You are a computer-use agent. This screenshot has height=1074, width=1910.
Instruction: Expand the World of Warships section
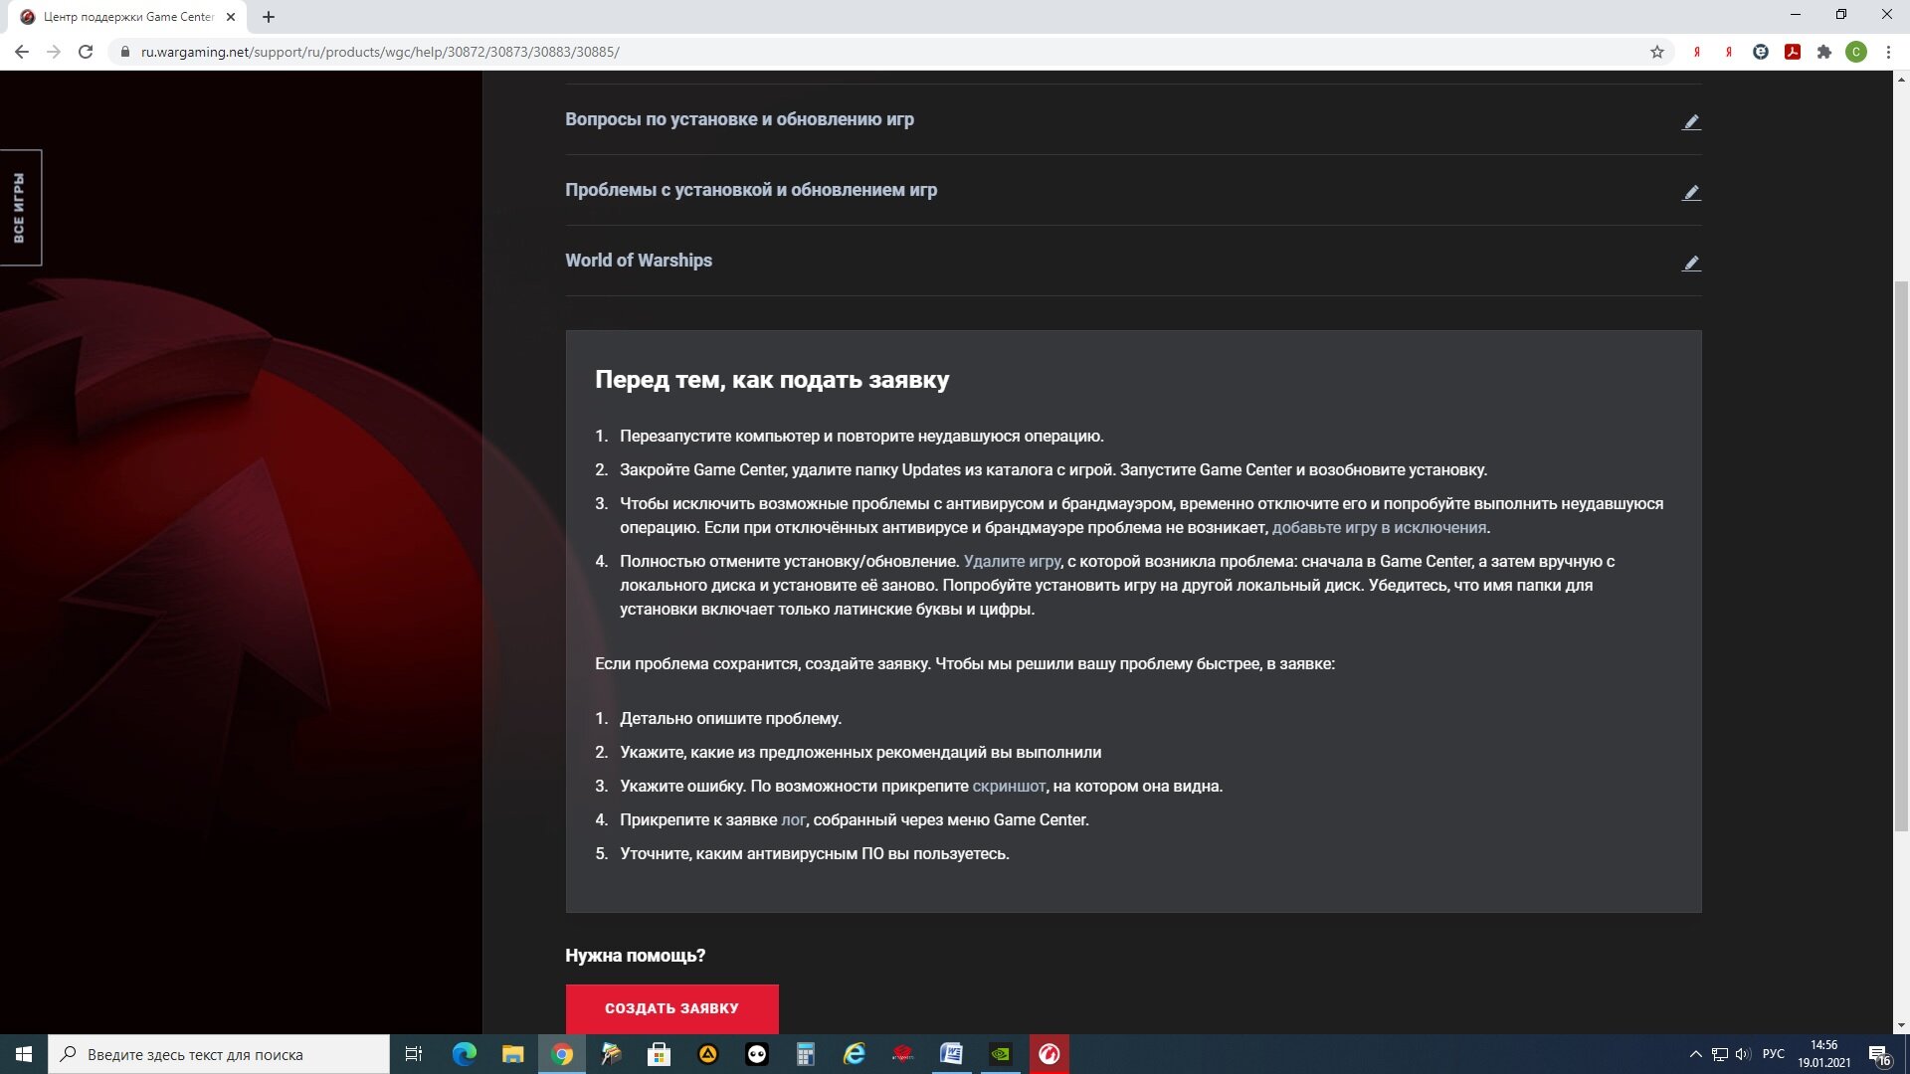click(1132, 260)
